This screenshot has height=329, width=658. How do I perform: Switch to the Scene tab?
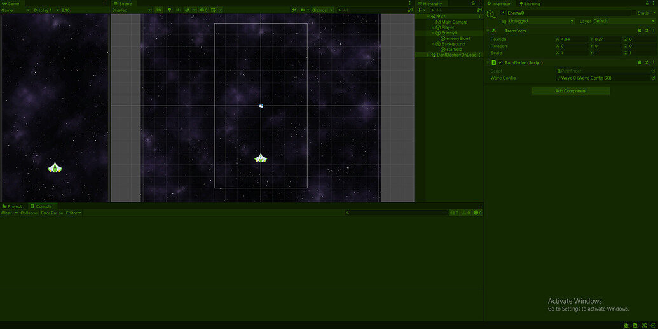123,3
